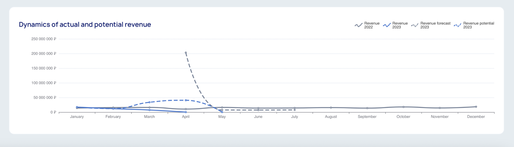Toggle the Revenue 2023 series label
This screenshot has width=514, height=147.
pyautogui.click(x=400, y=25)
